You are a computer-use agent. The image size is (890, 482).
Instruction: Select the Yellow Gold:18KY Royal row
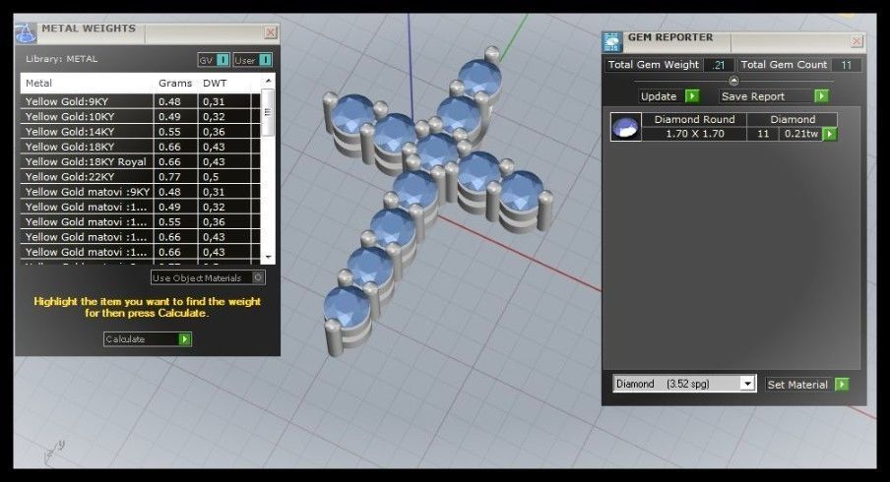pyautogui.click(x=140, y=161)
